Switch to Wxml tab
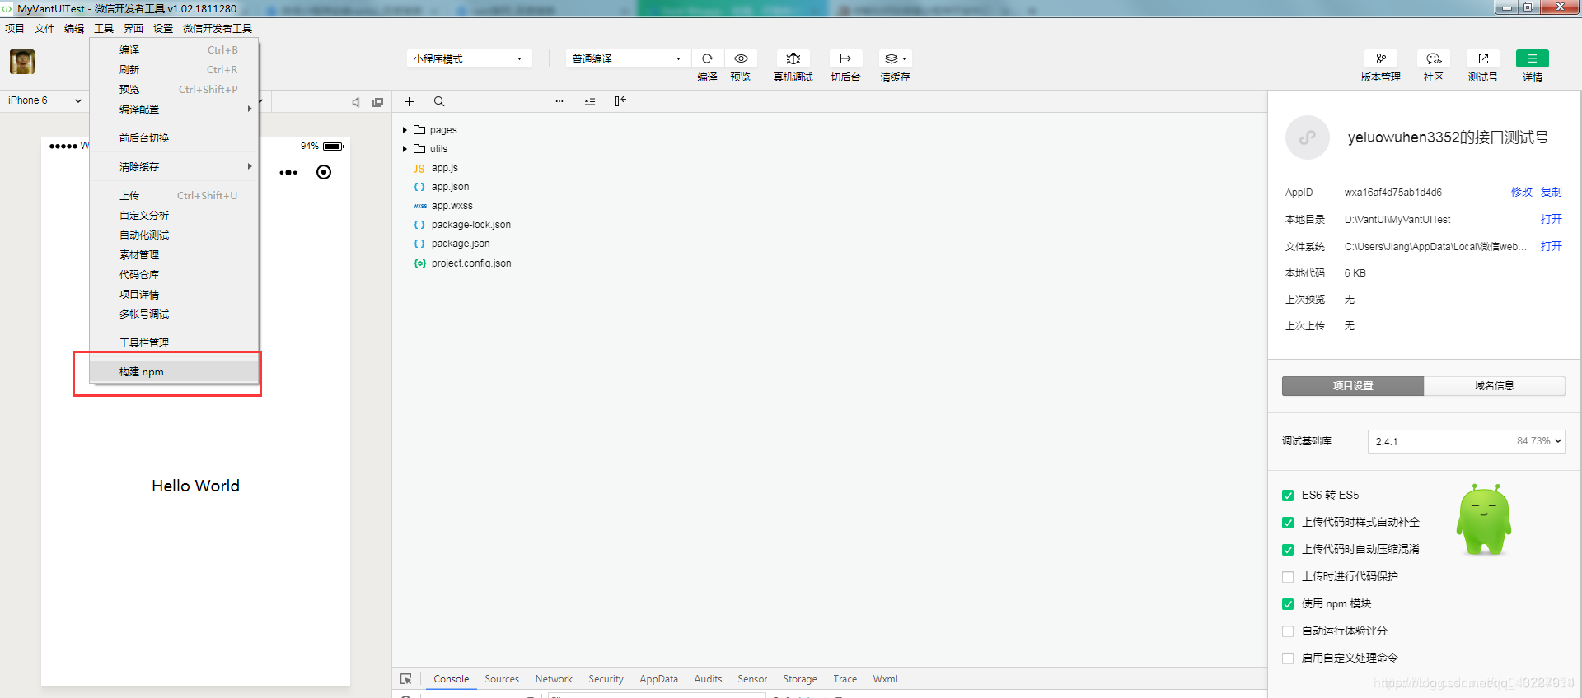The height and width of the screenshot is (698, 1582). click(885, 679)
